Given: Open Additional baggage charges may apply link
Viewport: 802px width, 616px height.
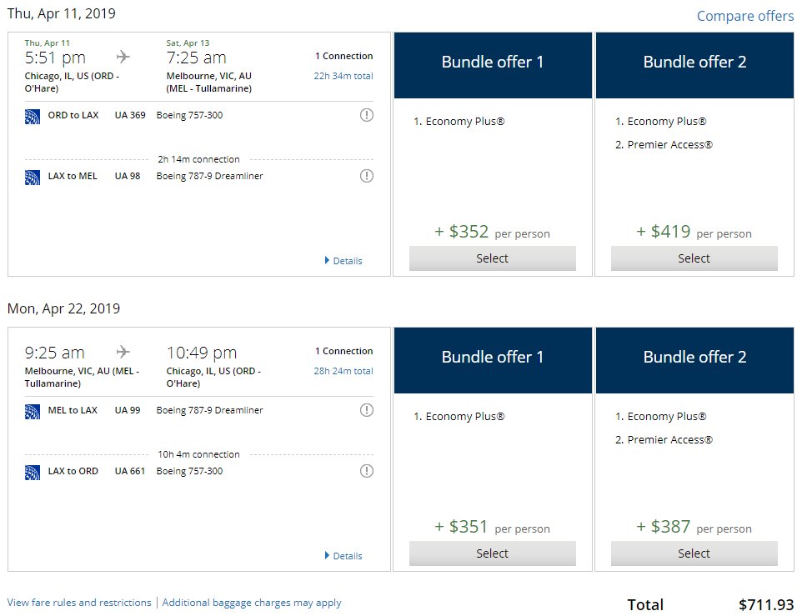Looking at the screenshot, I should 252,603.
